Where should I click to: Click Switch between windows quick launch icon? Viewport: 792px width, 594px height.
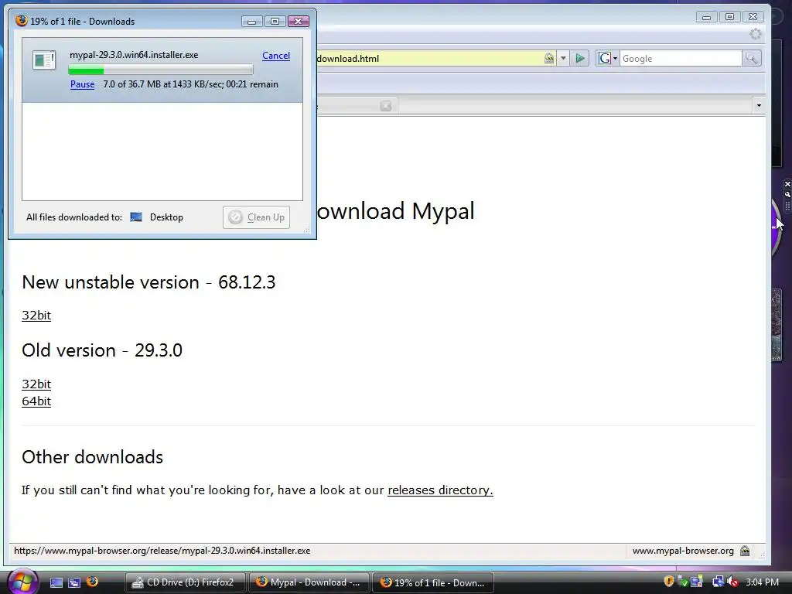coord(74,582)
